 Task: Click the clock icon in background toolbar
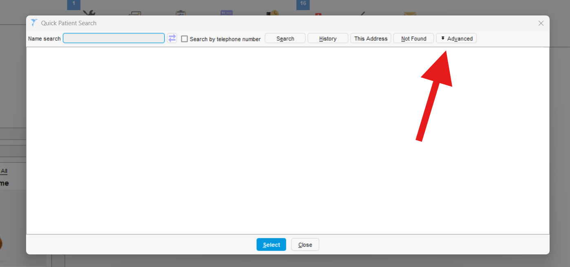point(272,13)
